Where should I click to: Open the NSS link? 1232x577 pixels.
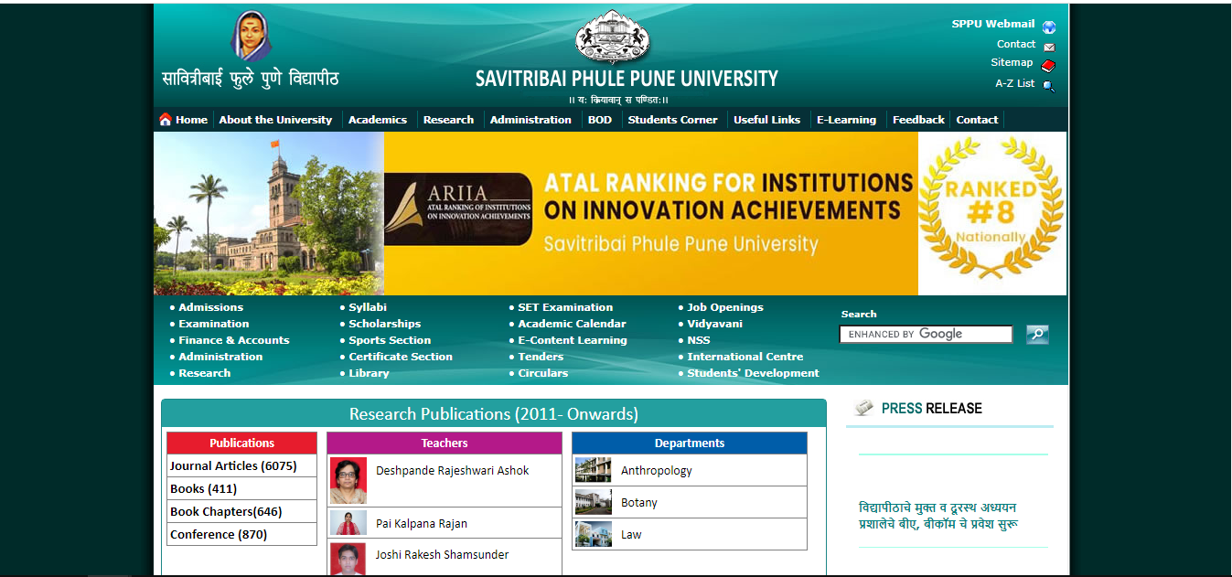tap(699, 340)
